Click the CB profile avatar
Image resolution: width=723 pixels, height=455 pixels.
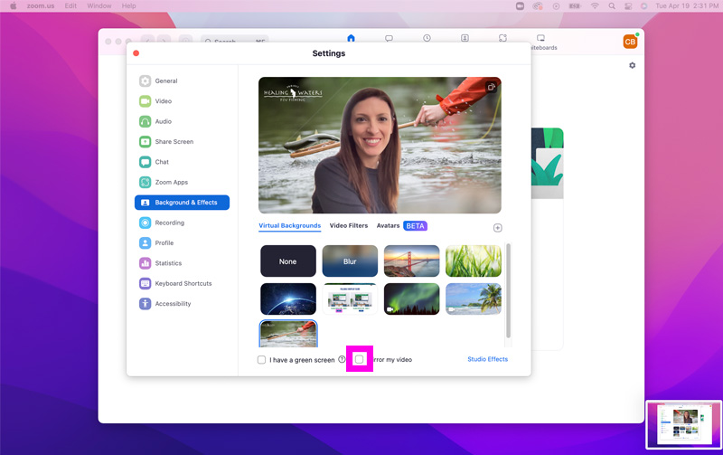630,42
